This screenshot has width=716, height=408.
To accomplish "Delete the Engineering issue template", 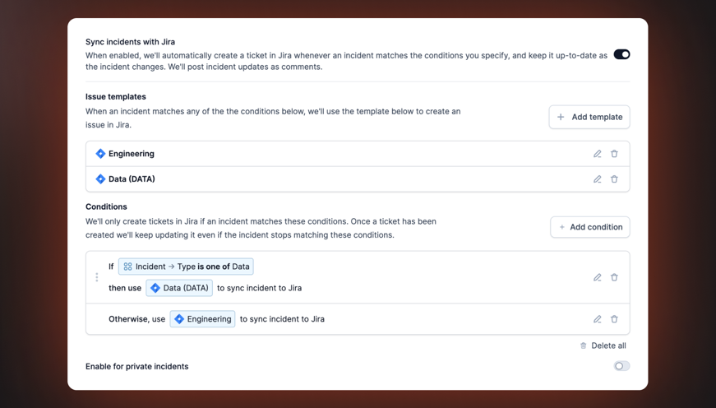I will tap(614, 154).
